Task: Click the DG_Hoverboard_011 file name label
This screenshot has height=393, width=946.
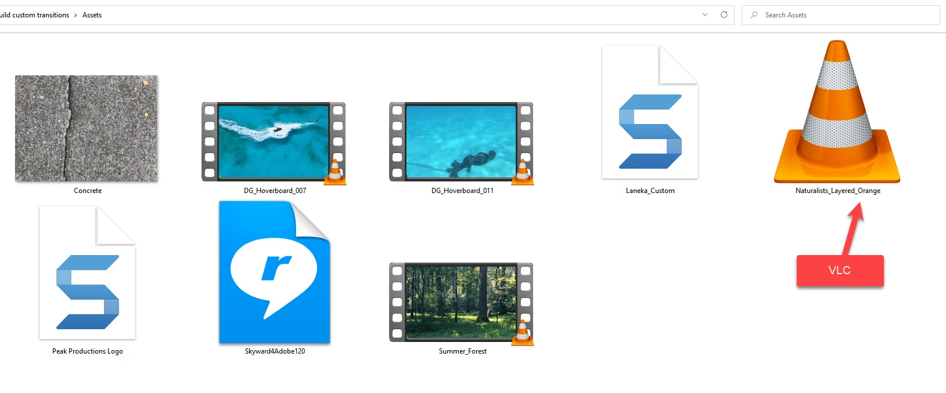Action: [x=462, y=191]
